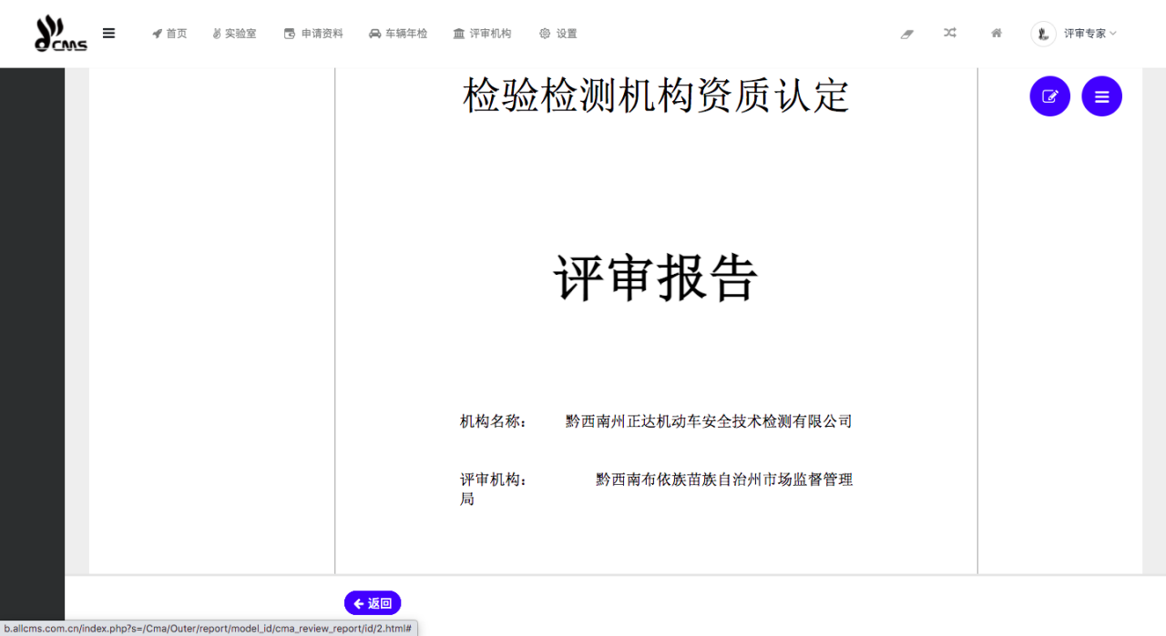Click the CMS logo
The width and height of the screenshot is (1166, 636).
pyautogui.click(x=60, y=34)
